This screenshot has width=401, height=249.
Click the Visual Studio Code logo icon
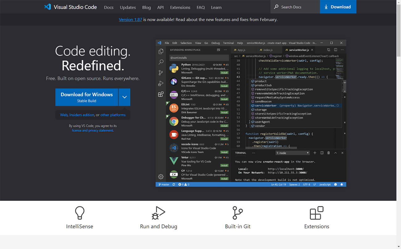point(48,7)
